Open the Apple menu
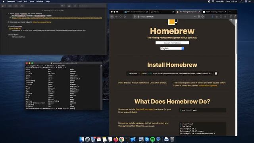 point(4,2)
